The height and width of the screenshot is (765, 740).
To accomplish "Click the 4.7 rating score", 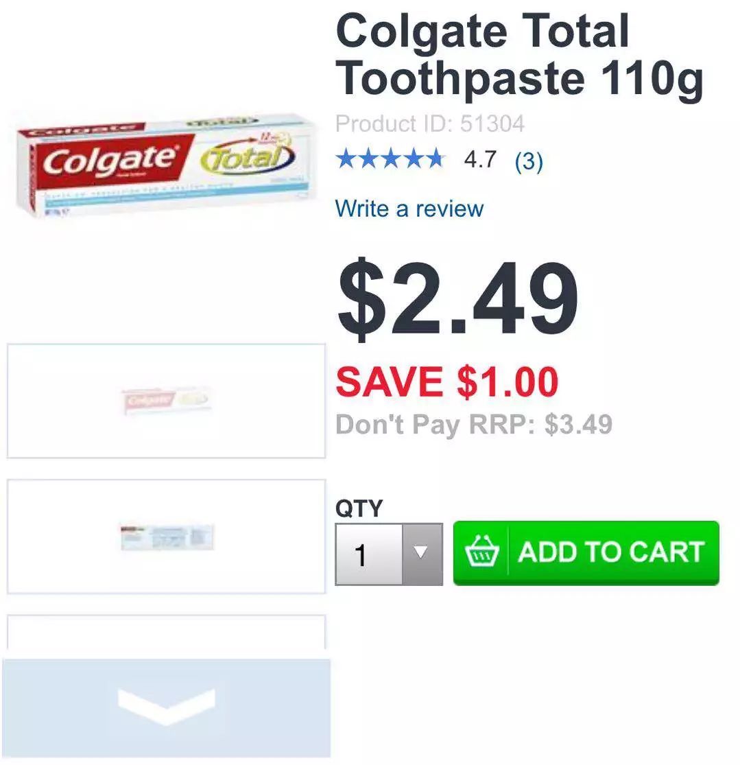I will point(480,160).
